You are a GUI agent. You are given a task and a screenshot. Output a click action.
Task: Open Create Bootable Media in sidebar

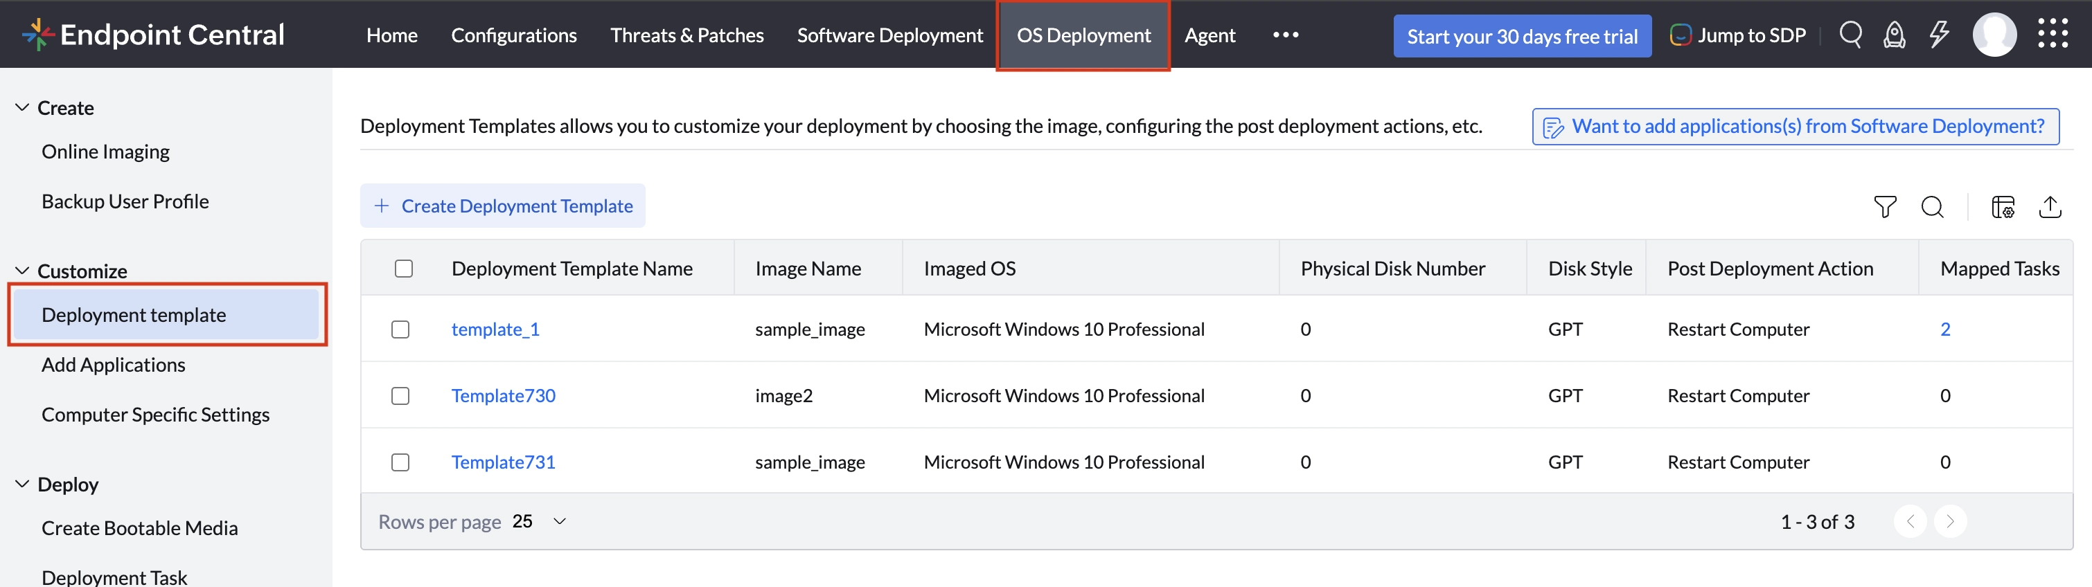(140, 527)
